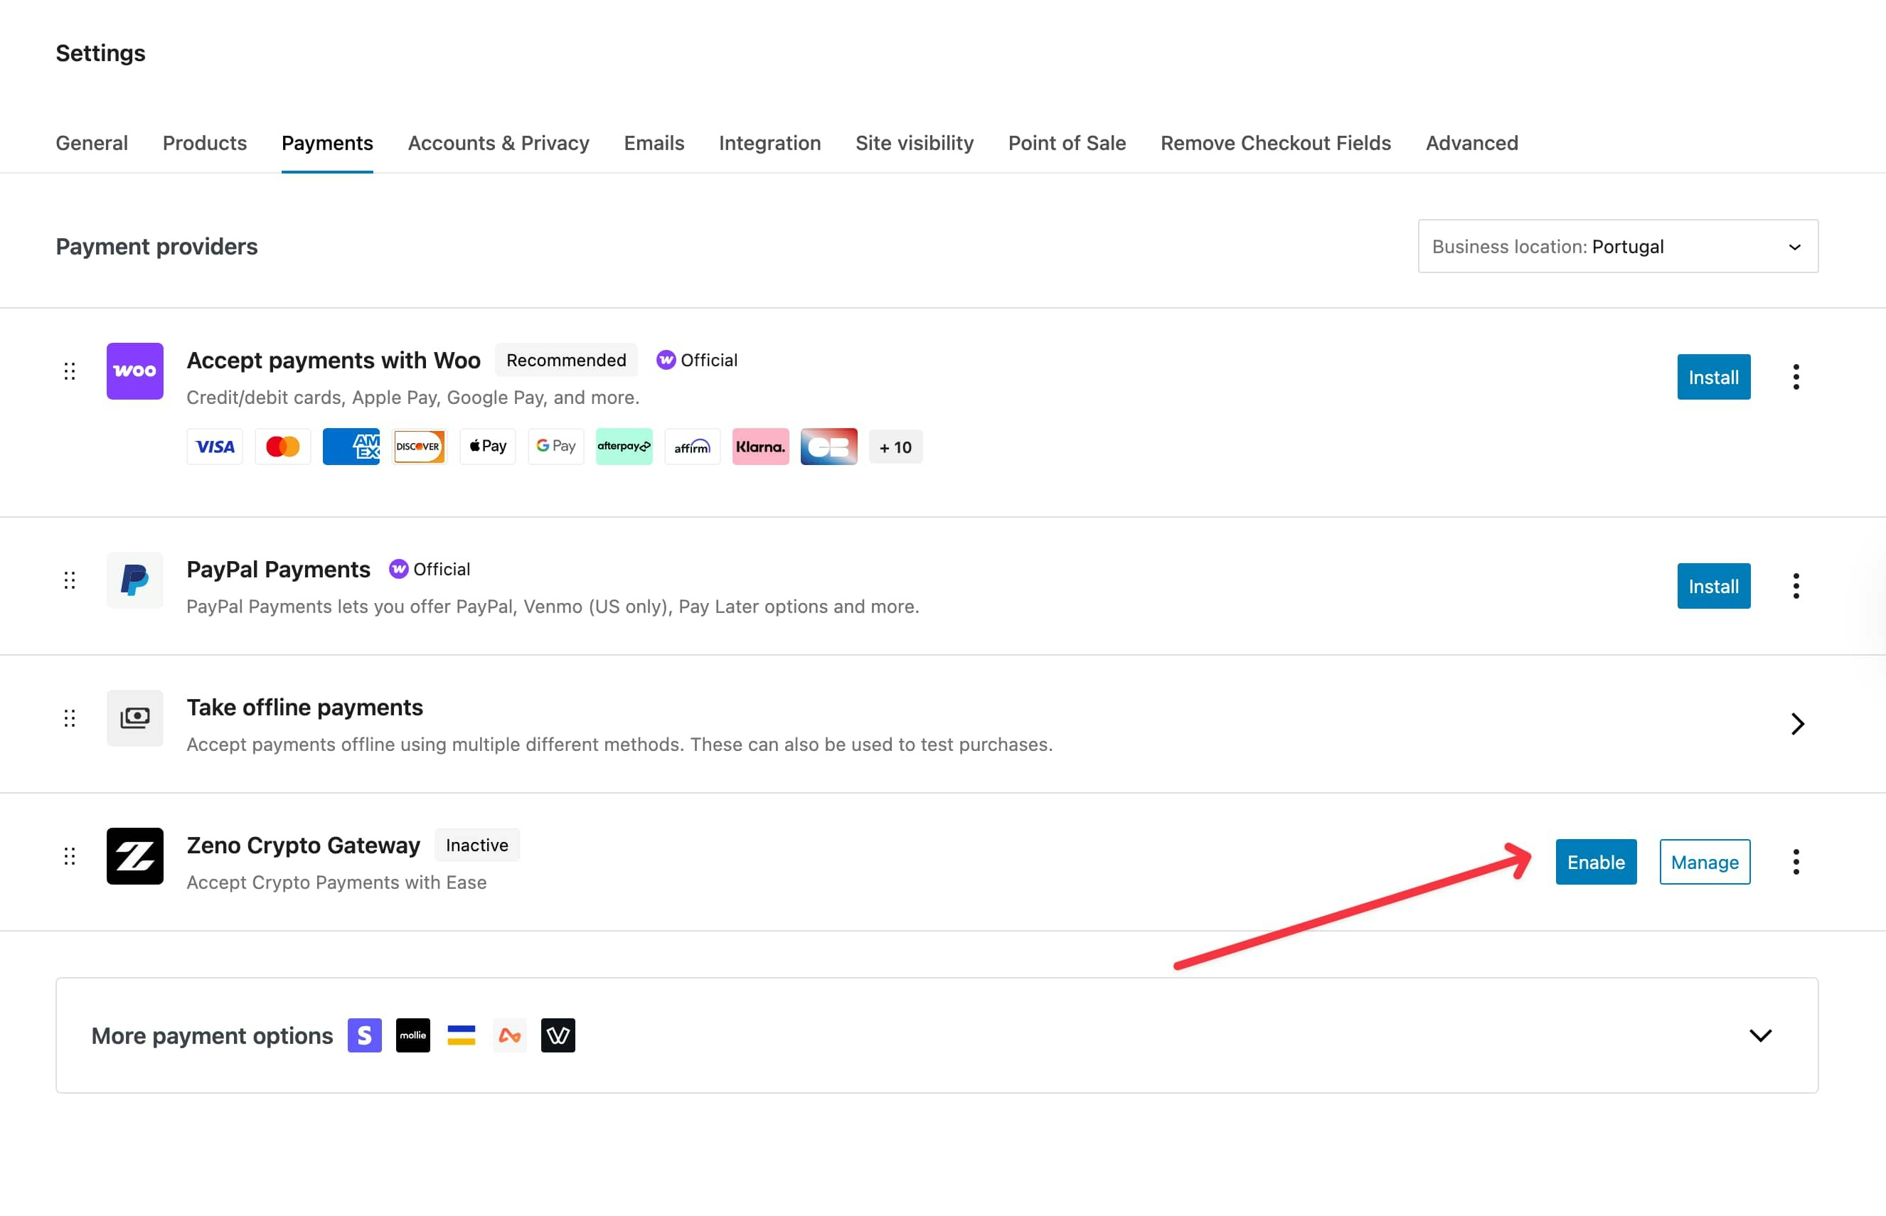
Task: Expand the More payment options section
Action: [x=1760, y=1035]
